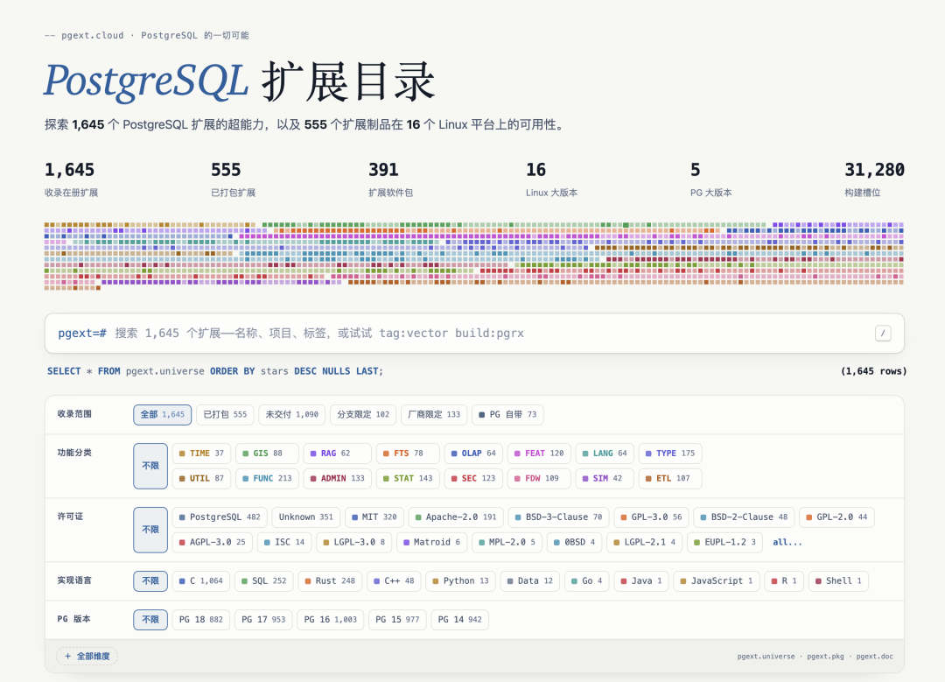Viewport: 945px width, 682px height.
Task: Filter license by Apache-2.0 191
Action: coord(456,517)
